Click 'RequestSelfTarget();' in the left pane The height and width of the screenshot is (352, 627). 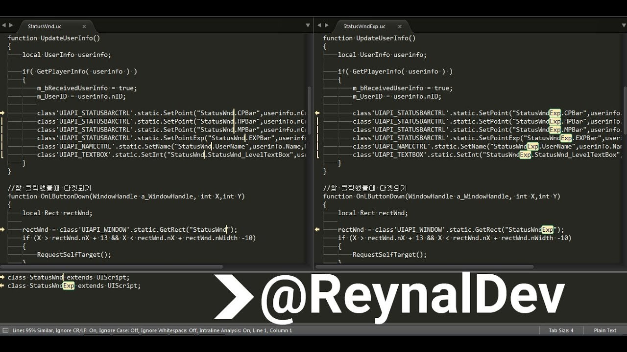click(74, 254)
